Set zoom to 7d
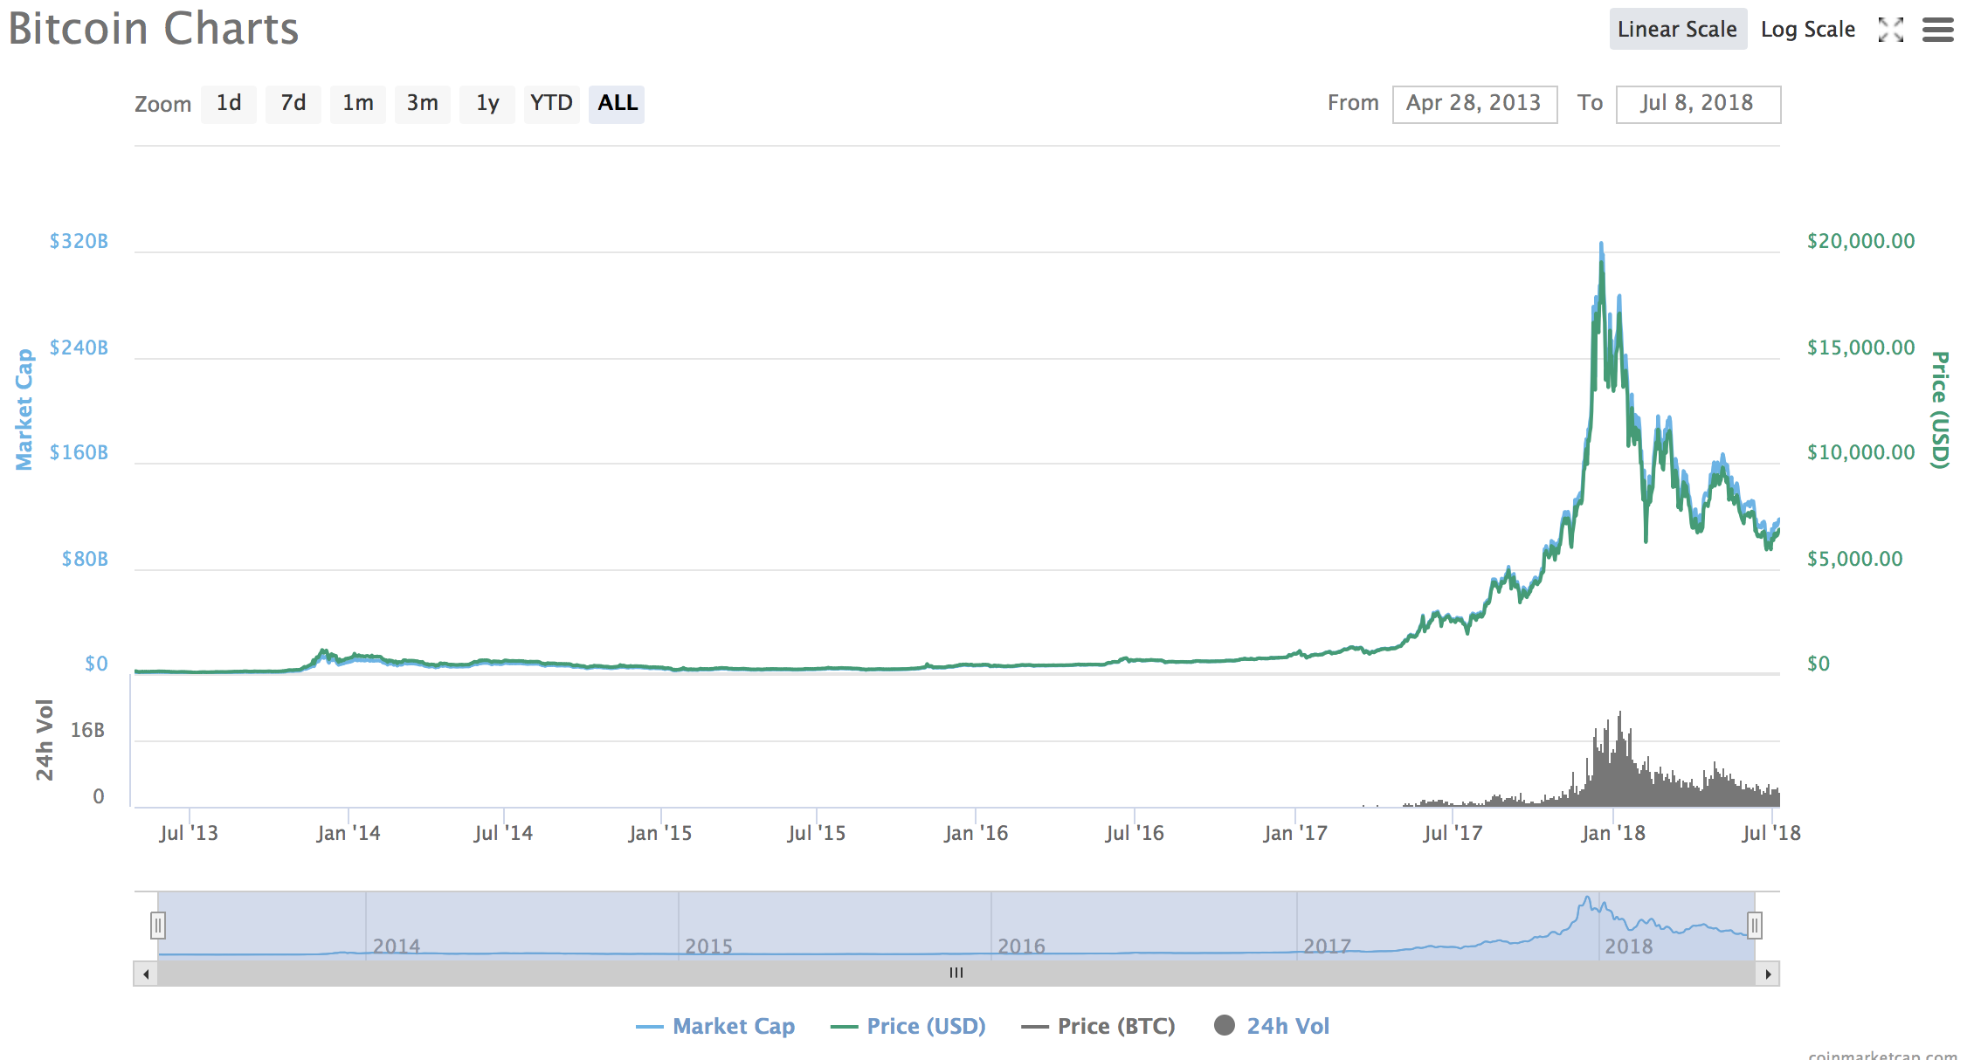This screenshot has width=1974, height=1060. point(293,104)
